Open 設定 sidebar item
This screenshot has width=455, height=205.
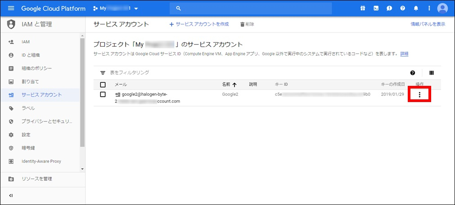(40, 135)
